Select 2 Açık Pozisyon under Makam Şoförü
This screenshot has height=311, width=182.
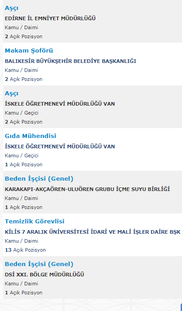23,80
